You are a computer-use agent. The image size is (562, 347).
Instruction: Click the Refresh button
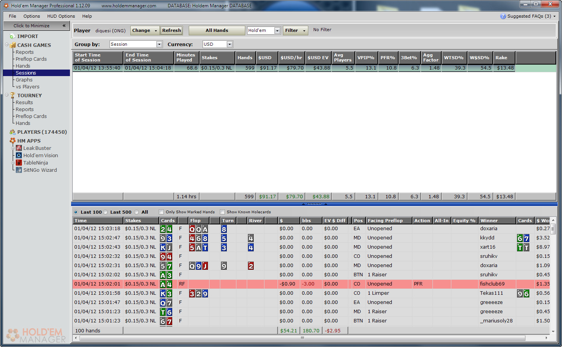(x=171, y=30)
